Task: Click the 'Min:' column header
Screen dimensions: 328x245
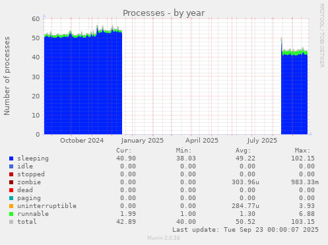Action: pyautogui.click(x=183, y=151)
